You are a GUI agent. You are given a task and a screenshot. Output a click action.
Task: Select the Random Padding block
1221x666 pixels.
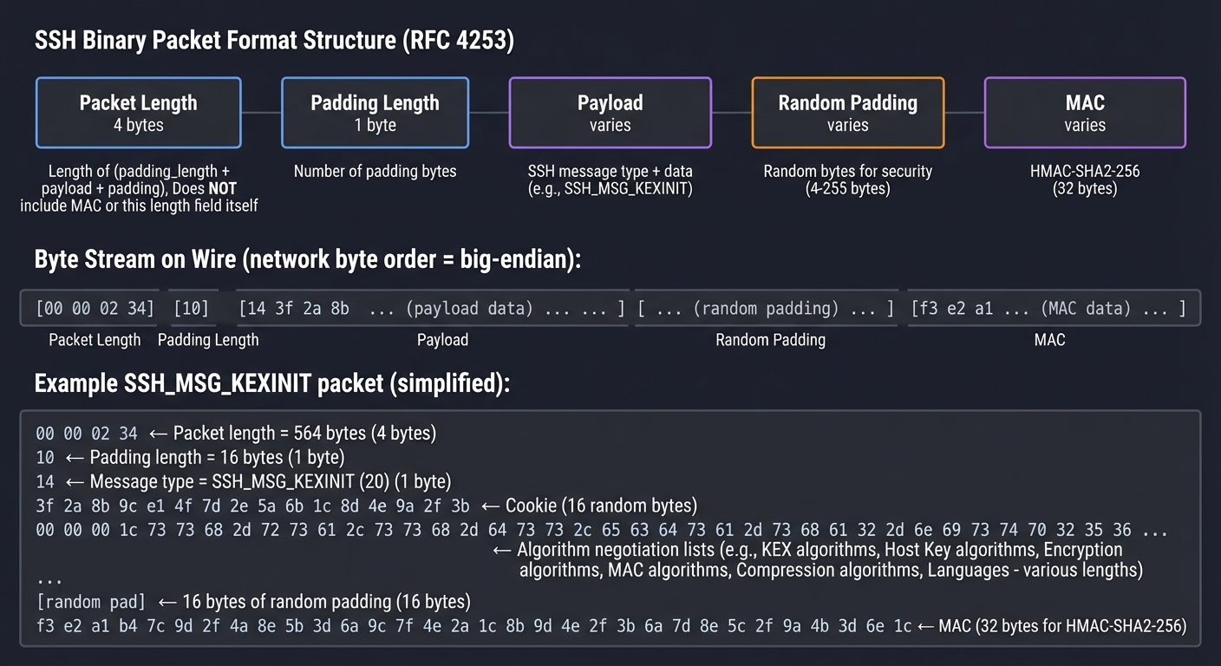coord(847,112)
